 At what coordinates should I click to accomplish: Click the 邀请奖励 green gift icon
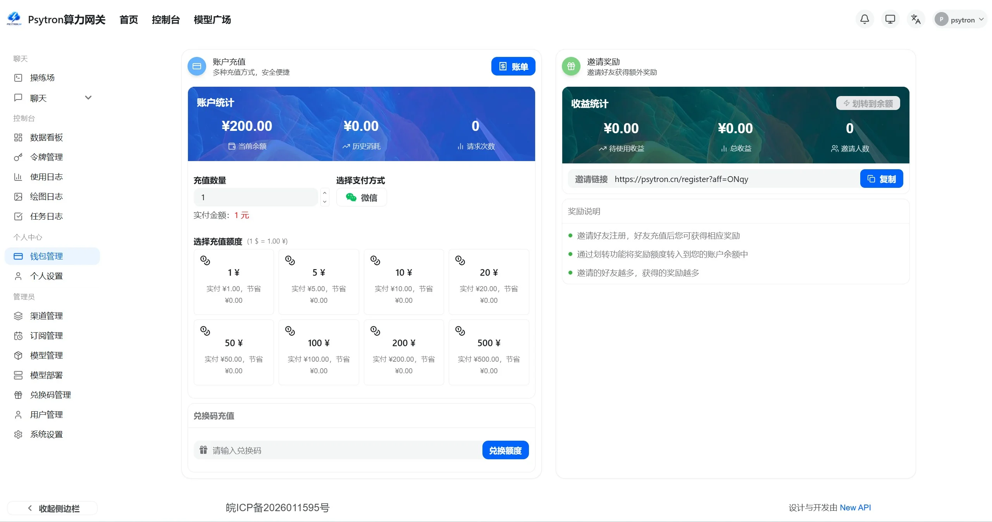coord(571,66)
